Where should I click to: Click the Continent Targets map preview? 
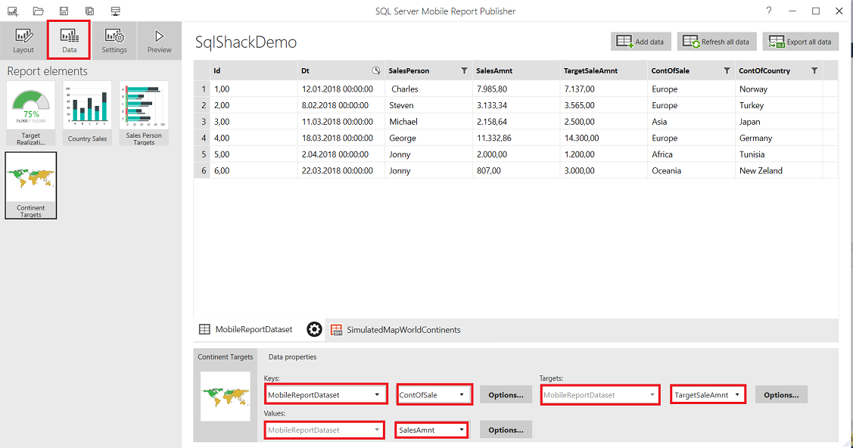(226, 397)
